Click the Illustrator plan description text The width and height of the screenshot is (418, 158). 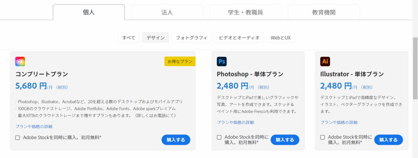(x=361, y=104)
